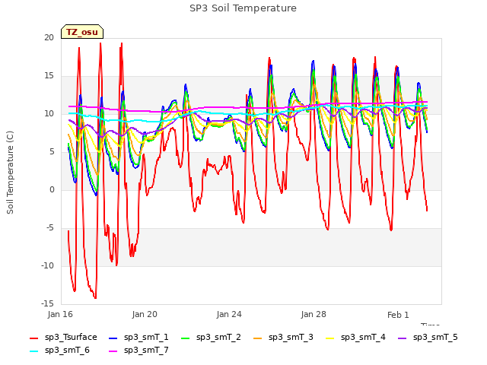Click the TZ_osu annotation label
Screen dimensions: 487x365
pos(82,32)
